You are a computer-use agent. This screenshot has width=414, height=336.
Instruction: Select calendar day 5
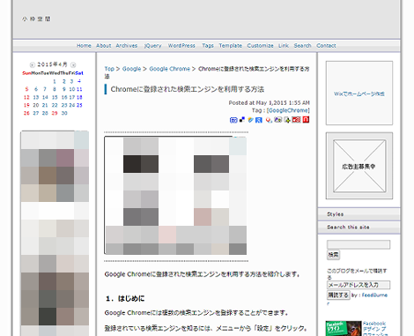tap(26, 89)
